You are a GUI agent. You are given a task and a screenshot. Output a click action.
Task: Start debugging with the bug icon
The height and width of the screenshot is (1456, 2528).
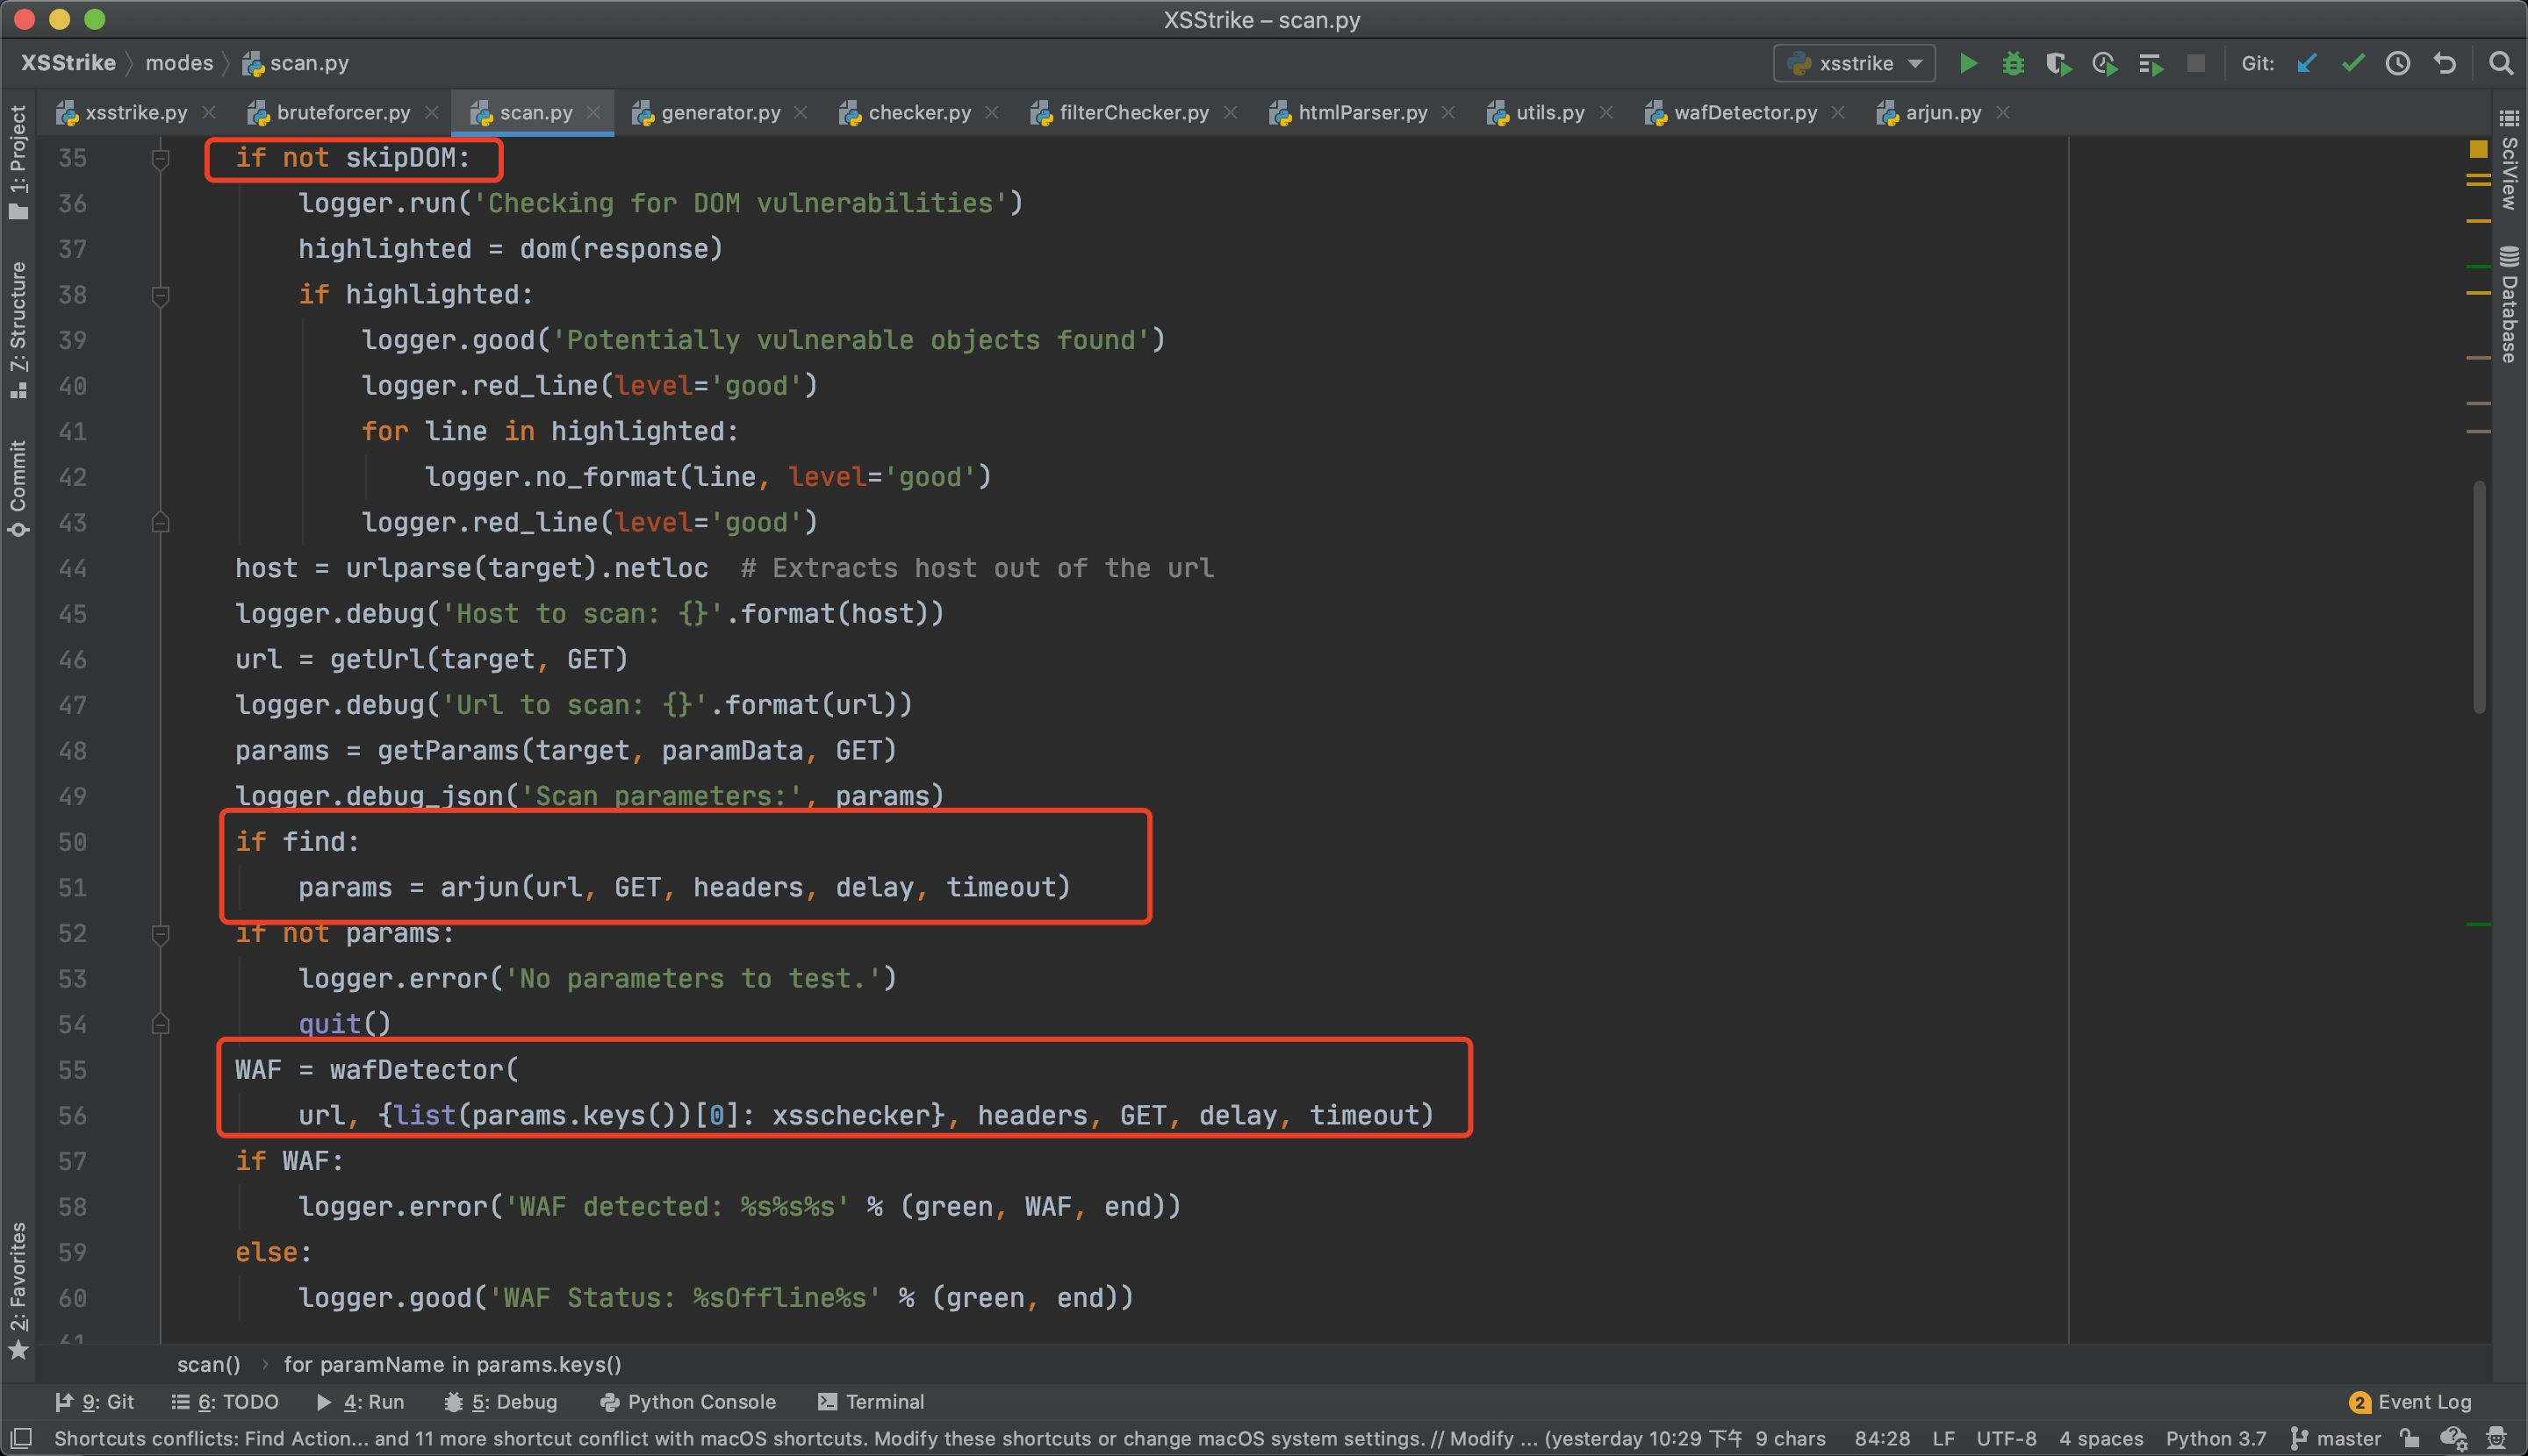(x=2013, y=63)
